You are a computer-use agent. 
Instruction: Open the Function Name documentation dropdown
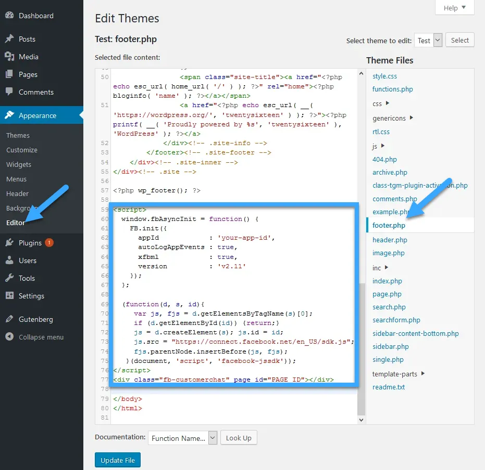click(182, 438)
